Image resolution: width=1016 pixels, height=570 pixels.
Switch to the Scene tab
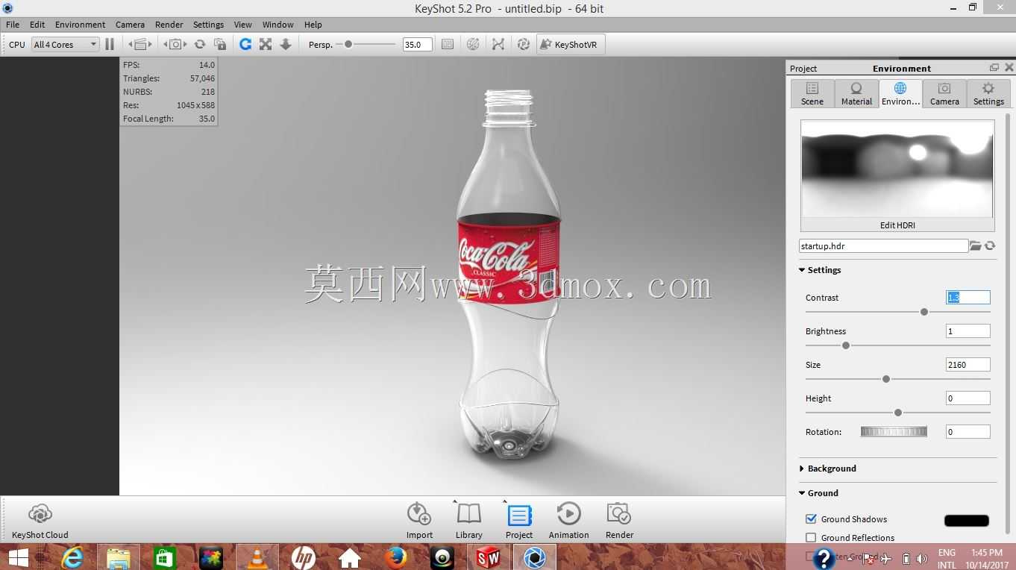(x=812, y=94)
